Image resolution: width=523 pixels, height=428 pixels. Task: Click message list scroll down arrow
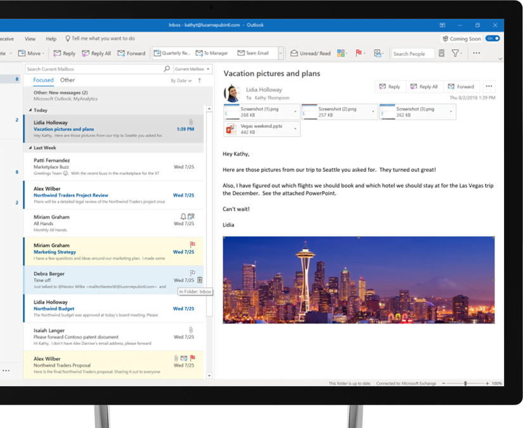(x=209, y=375)
